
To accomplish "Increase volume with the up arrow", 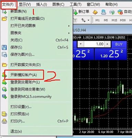I will coord(107,44).
